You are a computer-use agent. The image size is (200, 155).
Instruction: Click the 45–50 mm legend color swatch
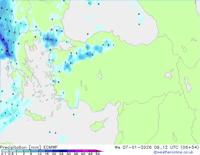93,151
